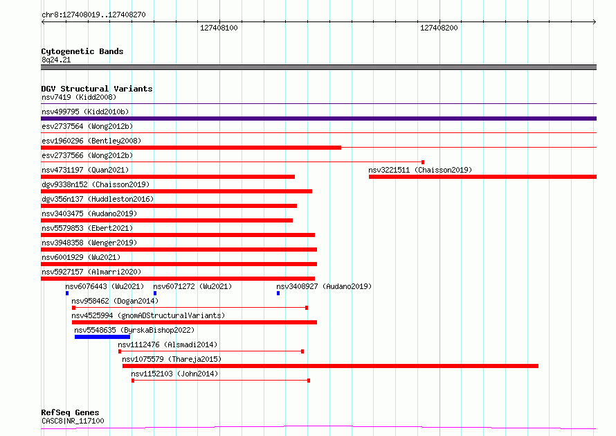Click the nsv7419 (Kidd2008) label

(x=79, y=97)
